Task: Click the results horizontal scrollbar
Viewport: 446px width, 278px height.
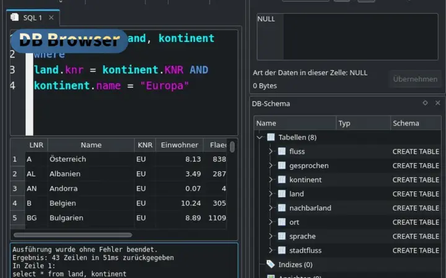Action: [73, 235]
